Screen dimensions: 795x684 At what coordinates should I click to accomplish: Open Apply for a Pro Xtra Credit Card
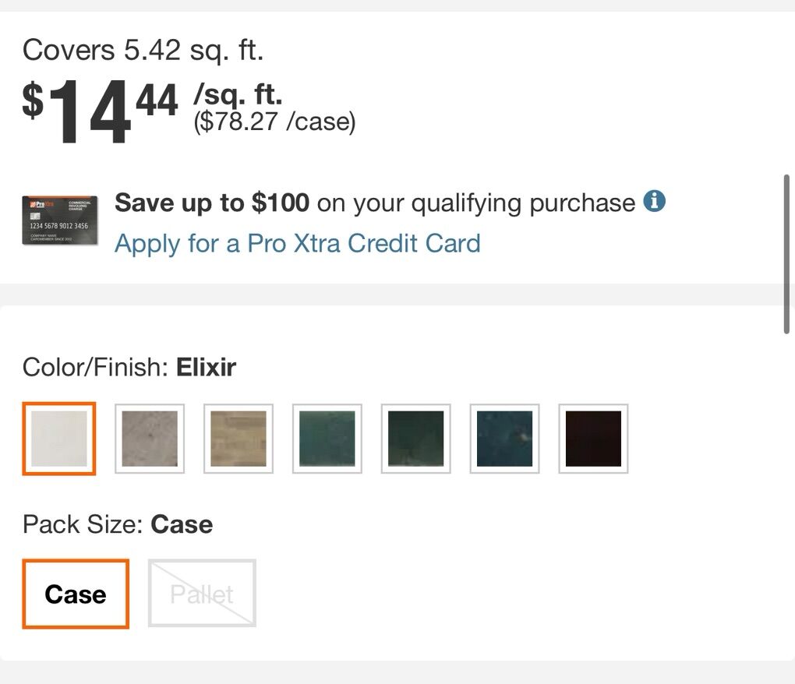297,243
